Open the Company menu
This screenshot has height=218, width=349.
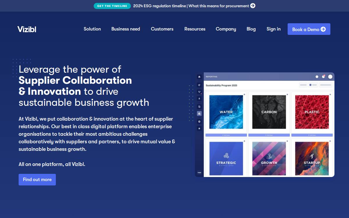click(226, 29)
